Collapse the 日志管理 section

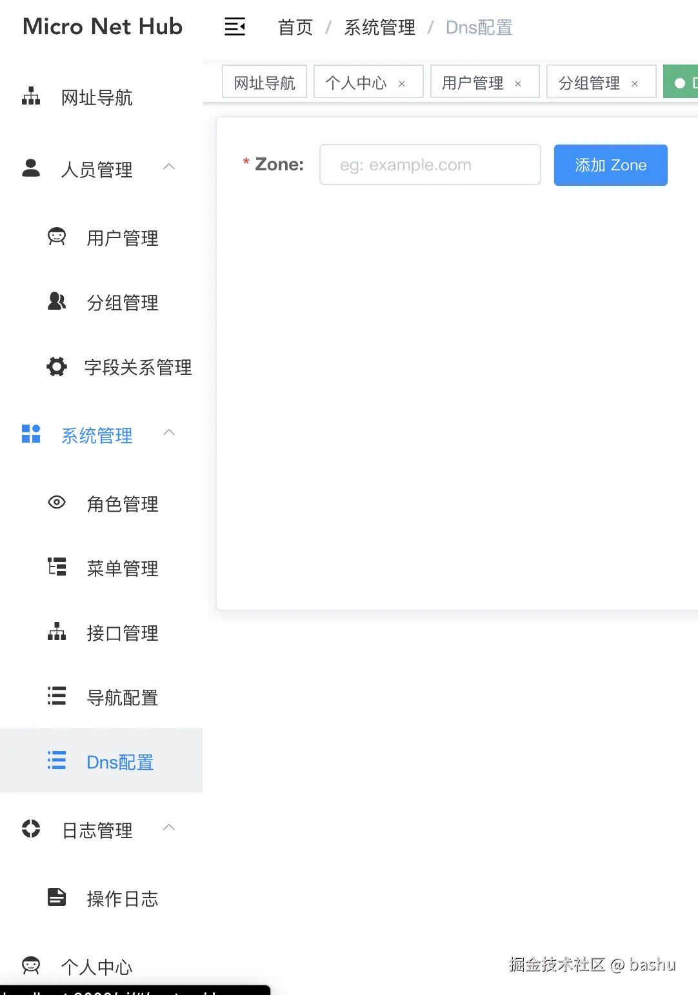pyautogui.click(x=169, y=828)
